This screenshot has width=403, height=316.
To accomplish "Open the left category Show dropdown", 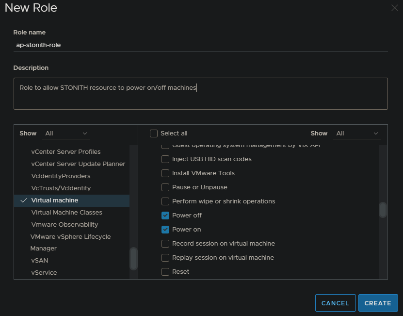I will 66,133.
